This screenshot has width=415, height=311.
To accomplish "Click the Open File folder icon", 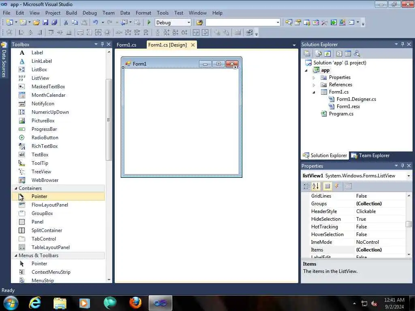I will point(36,23).
